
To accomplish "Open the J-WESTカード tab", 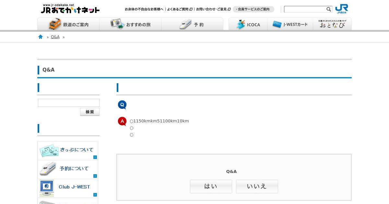I will tap(290, 24).
